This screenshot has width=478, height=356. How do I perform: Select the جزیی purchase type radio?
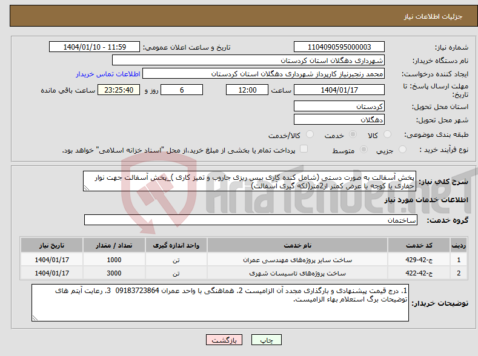click(x=402, y=149)
